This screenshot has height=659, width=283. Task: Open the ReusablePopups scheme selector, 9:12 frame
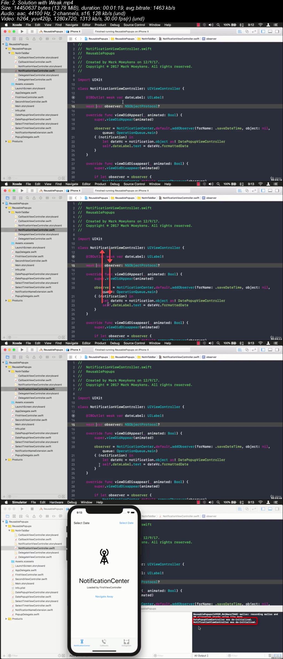point(51,32)
